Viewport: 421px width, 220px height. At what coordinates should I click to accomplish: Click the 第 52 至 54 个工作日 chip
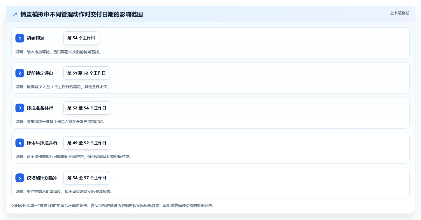pos(87,108)
